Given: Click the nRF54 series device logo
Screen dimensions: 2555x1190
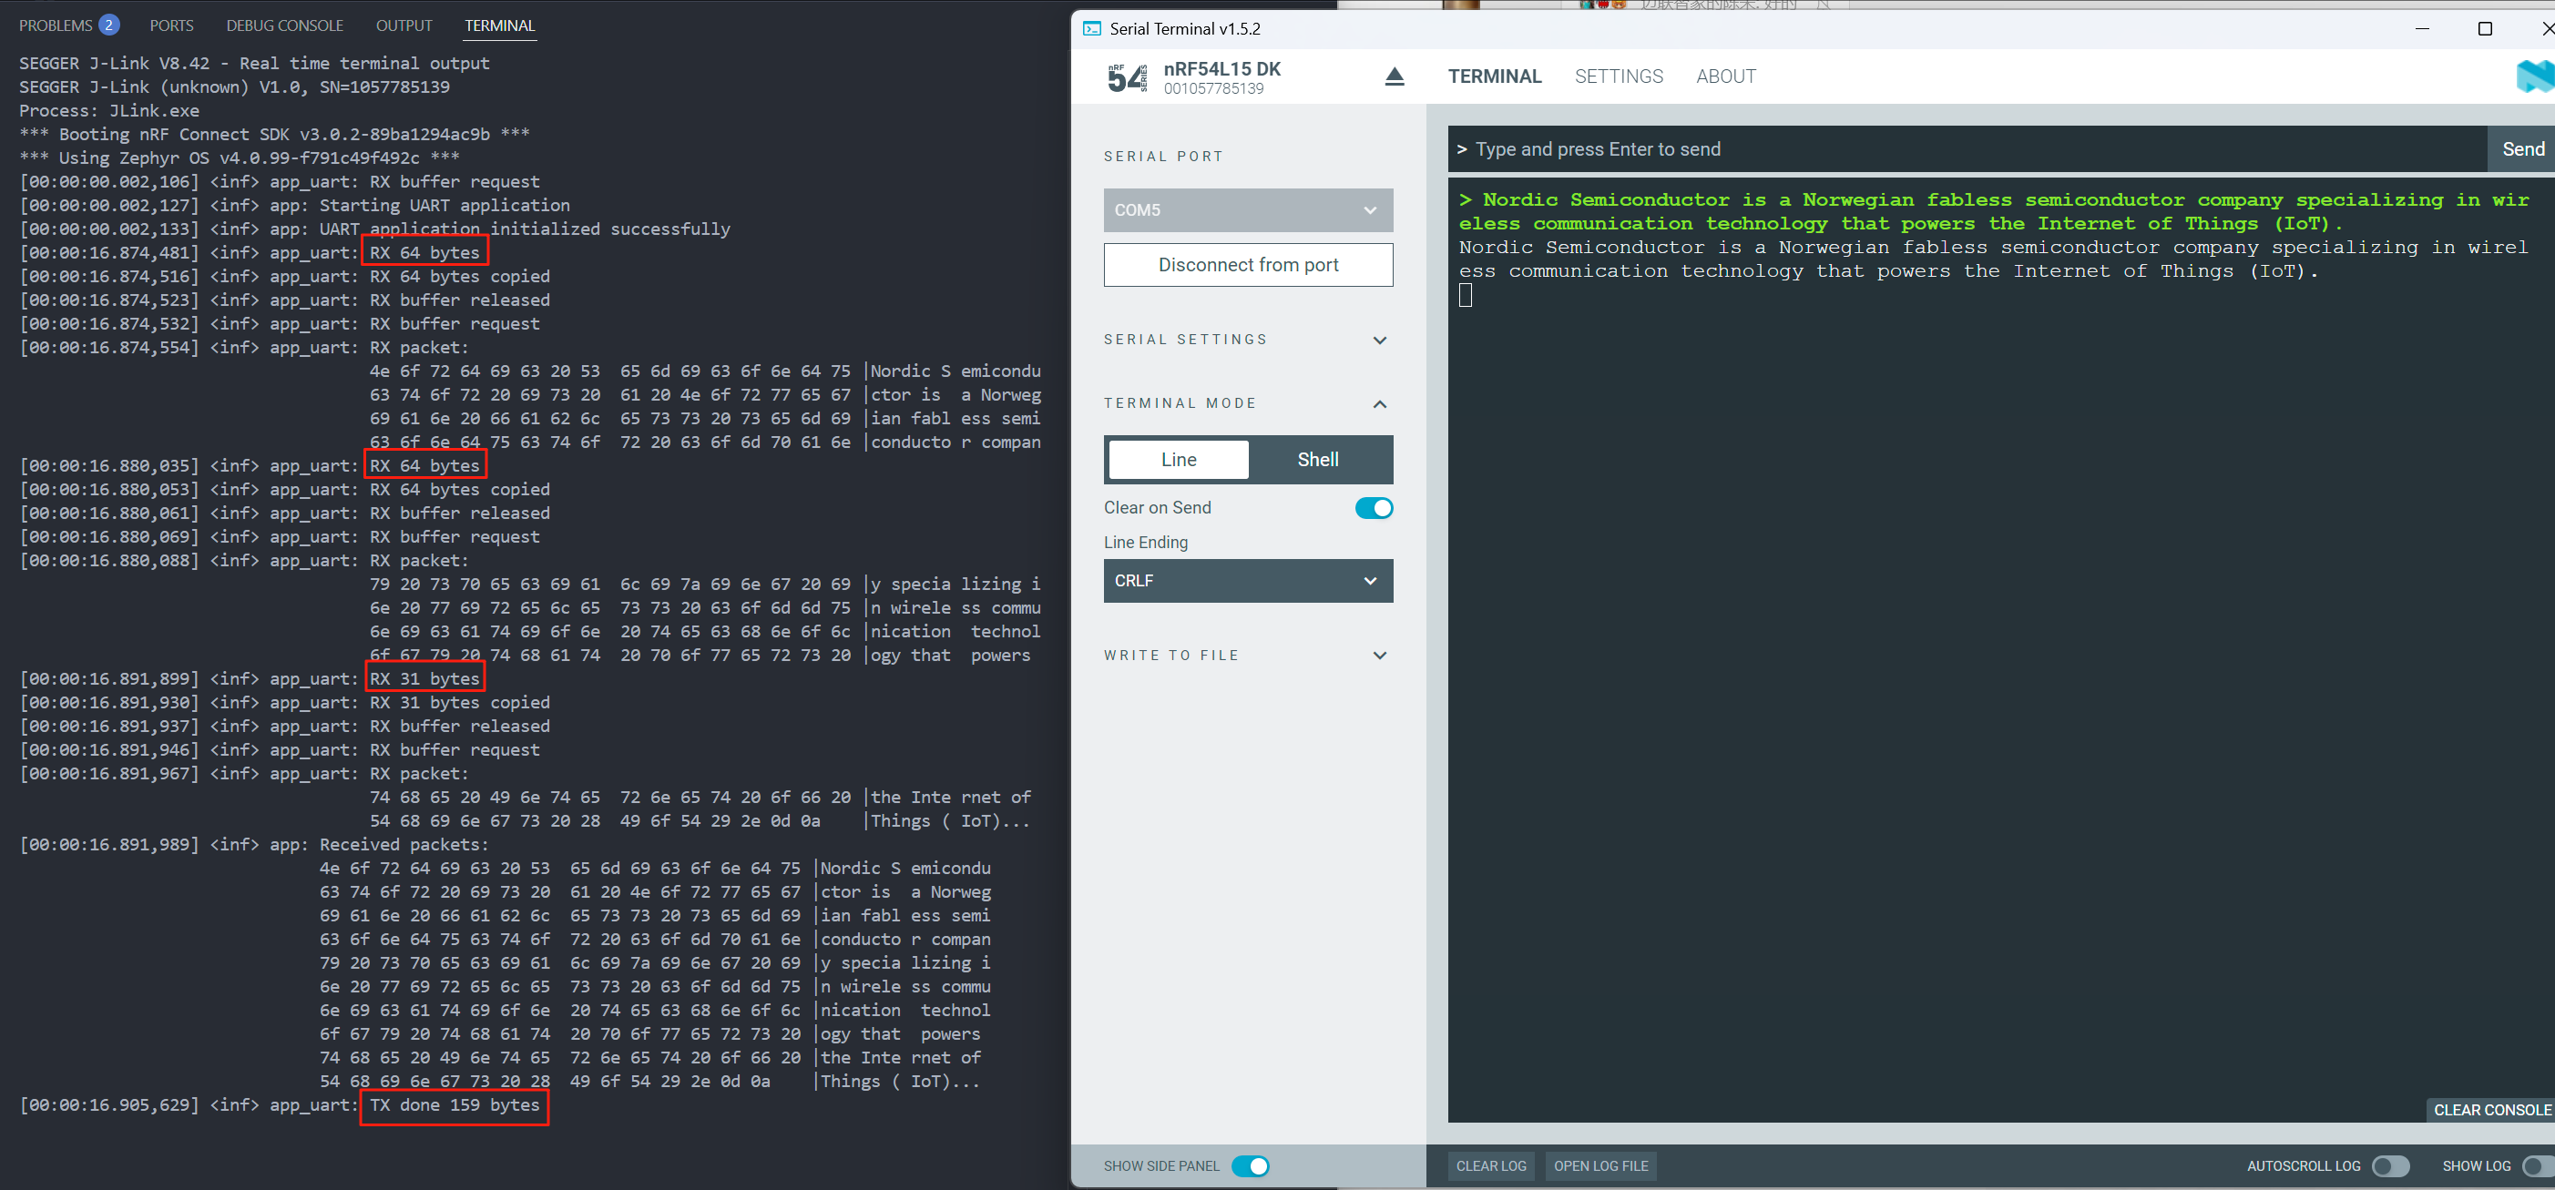Looking at the screenshot, I should click(x=1127, y=77).
